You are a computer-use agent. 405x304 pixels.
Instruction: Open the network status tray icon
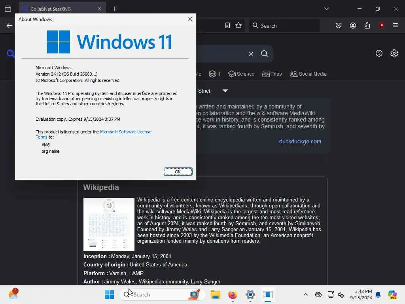[331, 294]
